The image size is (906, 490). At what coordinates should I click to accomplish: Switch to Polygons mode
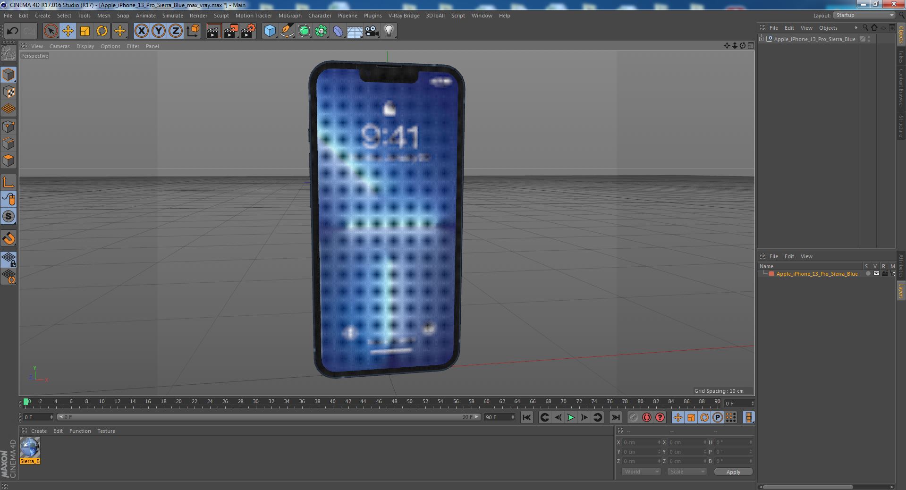pos(8,161)
